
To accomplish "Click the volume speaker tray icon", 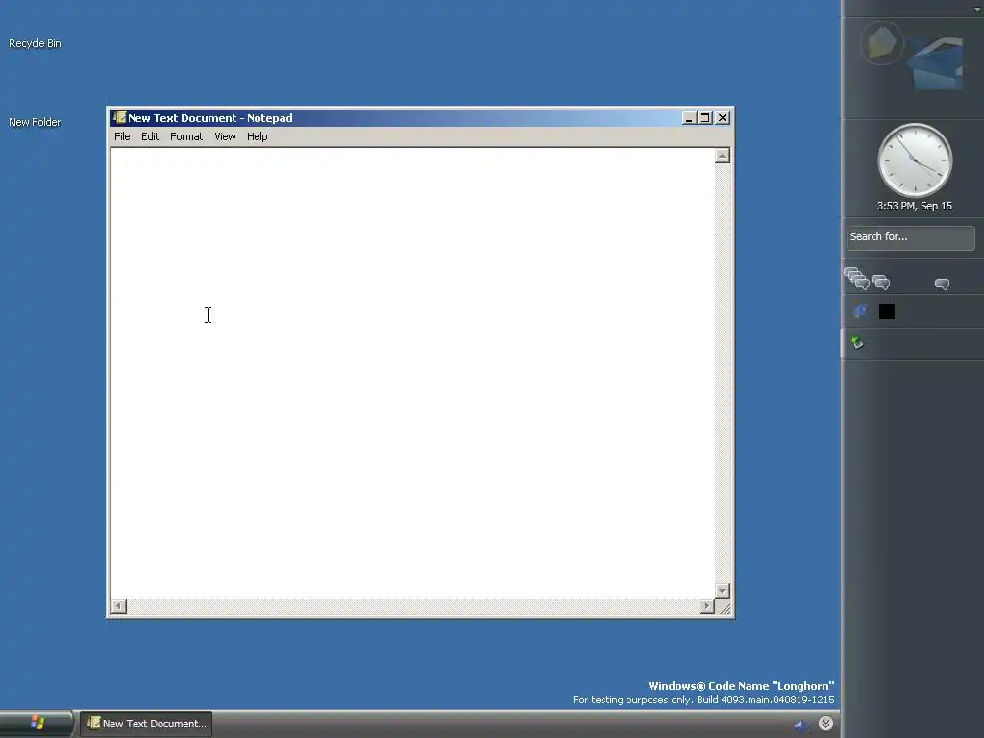I will coord(800,725).
